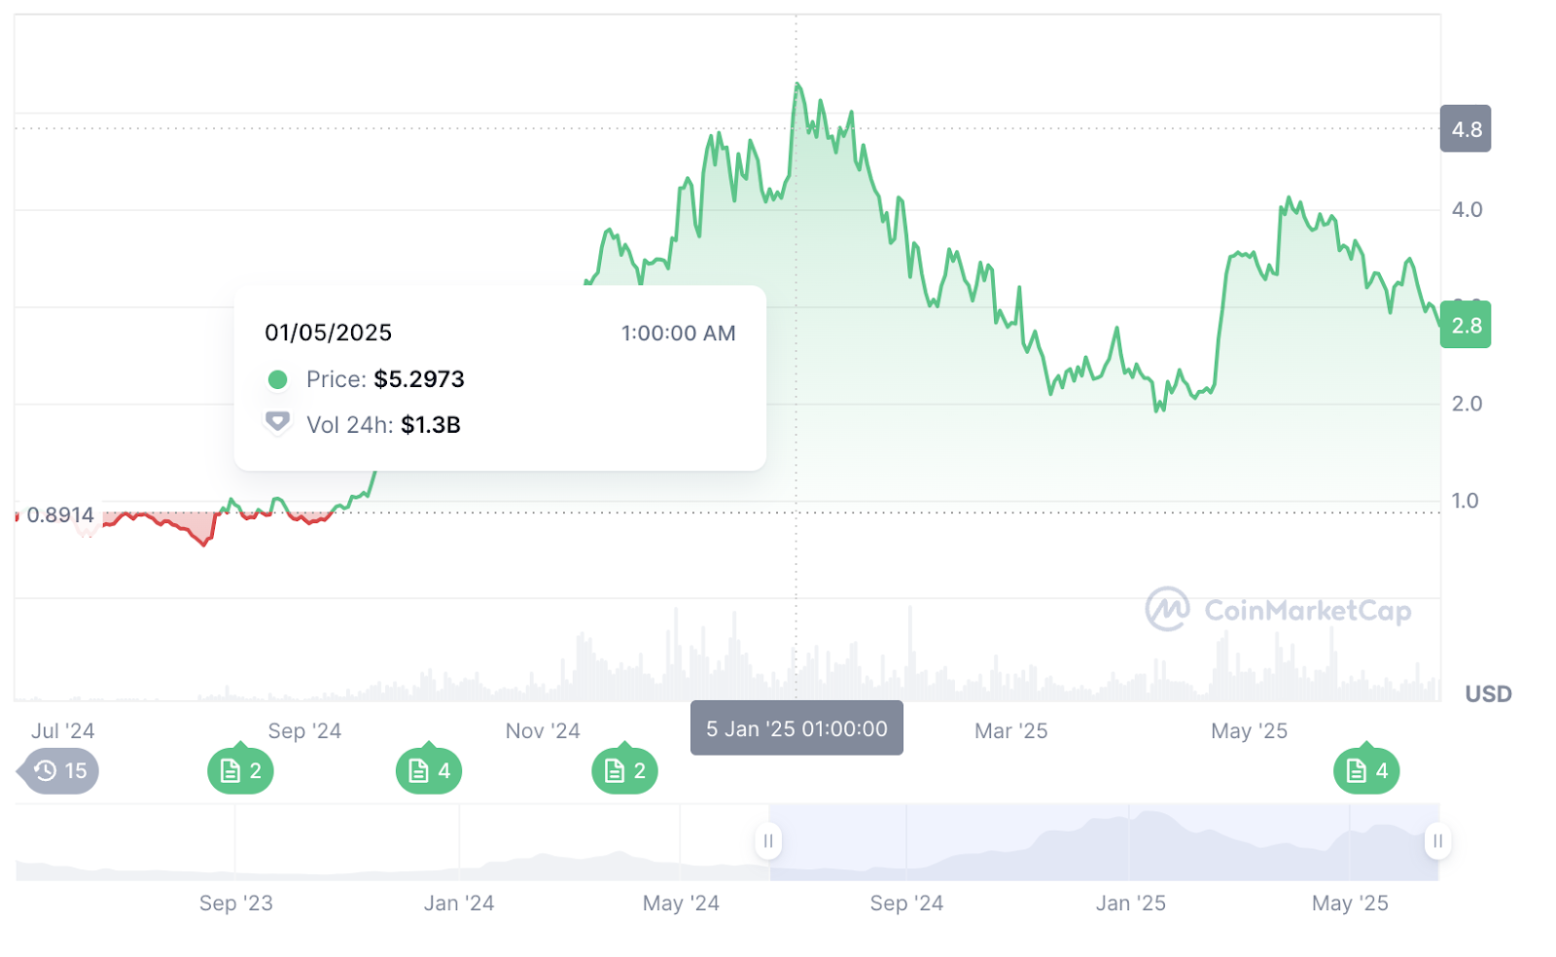Click the shield icon beside Vol 24h
The image size is (1556, 957).
click(278, 422)
